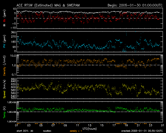Select the white Bt axis label
The image size is (166, 133).
click(4, 25)
